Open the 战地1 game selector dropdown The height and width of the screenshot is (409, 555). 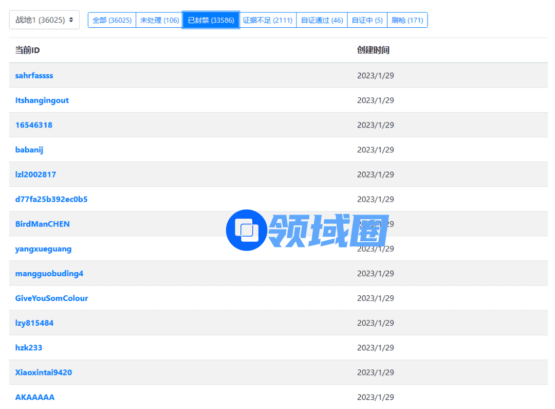point(44,20)
